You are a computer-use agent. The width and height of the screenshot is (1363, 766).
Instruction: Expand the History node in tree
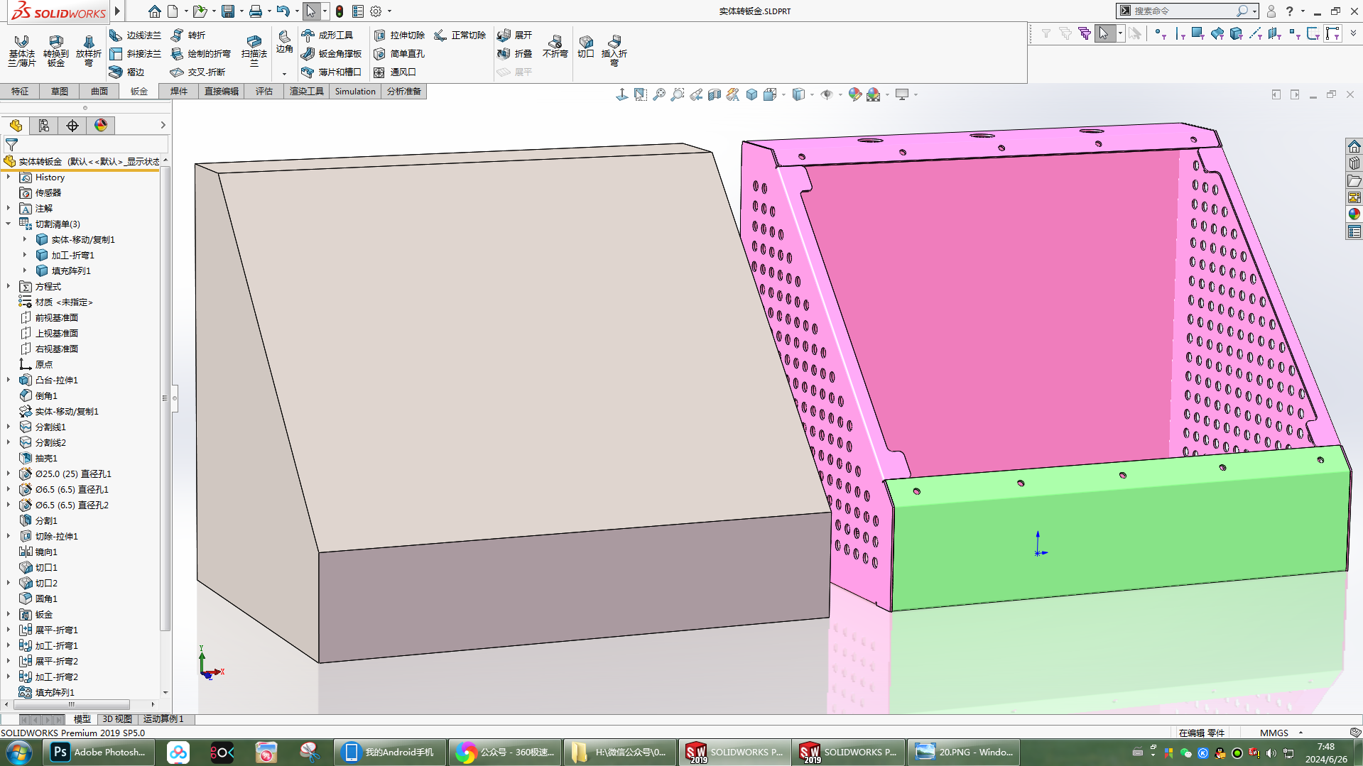(9, 177)
